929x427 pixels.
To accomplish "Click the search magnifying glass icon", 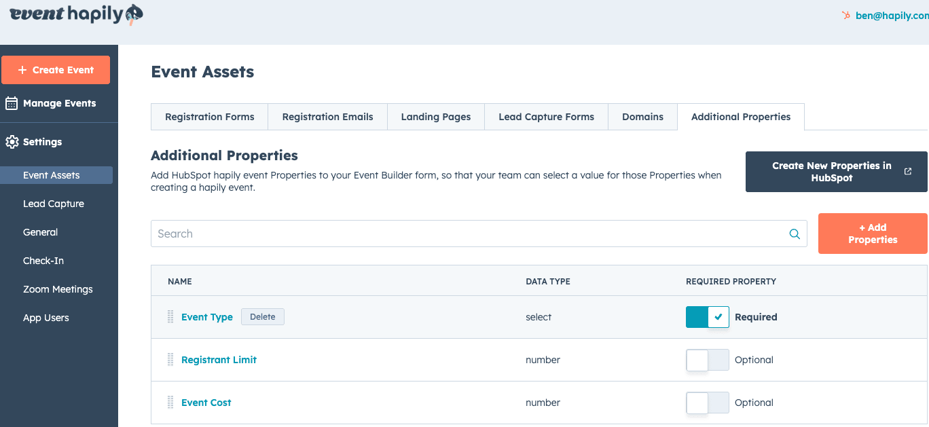I will tap(794, 234).
